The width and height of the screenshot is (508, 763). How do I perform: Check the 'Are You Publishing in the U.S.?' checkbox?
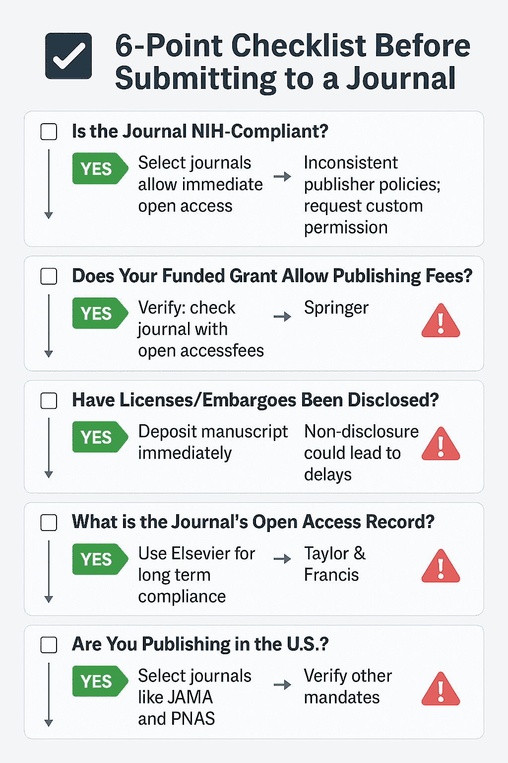(x=49, y=645)
